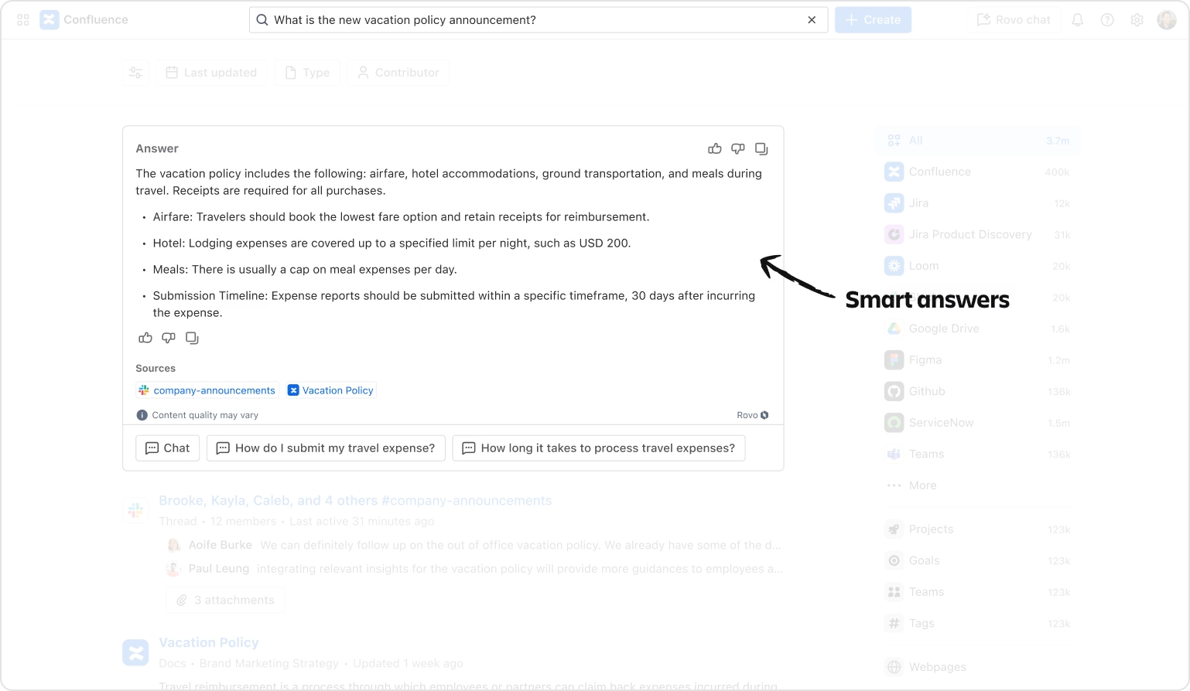This screenshot has height=691, width=1190.
Task: Filter results by Github
Action: point(978,391)
